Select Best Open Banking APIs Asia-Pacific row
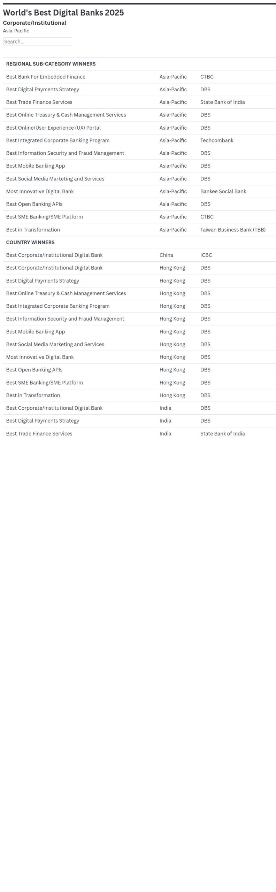Viewport: 276px width, 892px height. [34, 204]
